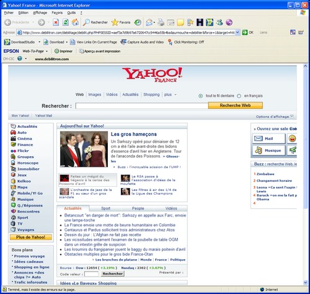Click in the Rechercher search input field
The width and height of the screenshot is (310, 294).
(x=142, y=106)
